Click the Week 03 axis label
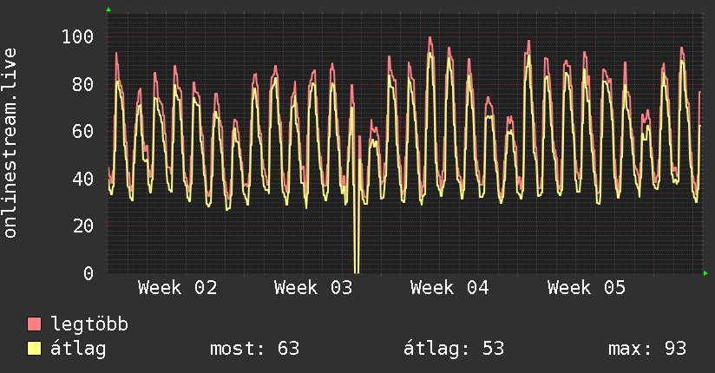This screenshot has height=373, width=715. coord(313,288)
